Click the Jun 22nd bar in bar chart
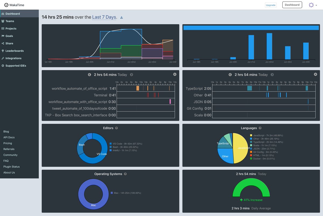This screenshot has width=323, height=216. (x=269, y=46)
